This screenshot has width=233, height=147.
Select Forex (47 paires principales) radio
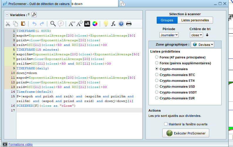(x=157, y=57)
